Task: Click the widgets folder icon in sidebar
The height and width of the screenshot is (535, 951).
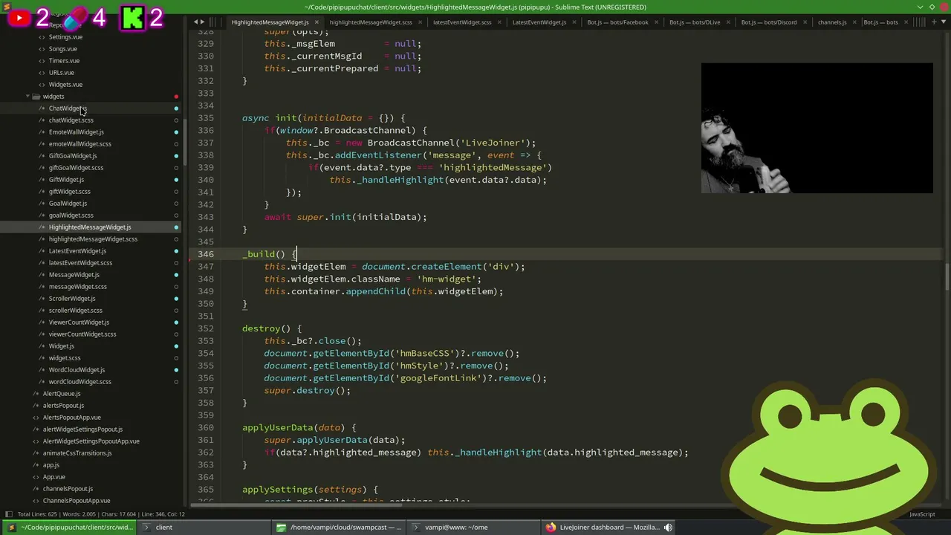Action: pyautogui.click(x=36, y=97)
